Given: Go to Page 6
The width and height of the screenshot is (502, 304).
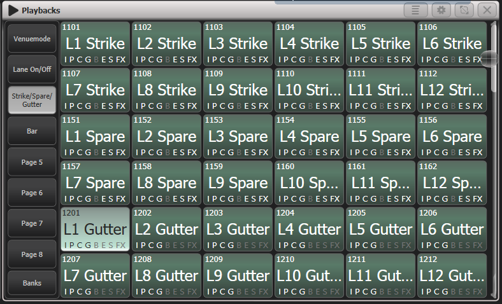Looking at the screenshot, I should coord(32,193).
